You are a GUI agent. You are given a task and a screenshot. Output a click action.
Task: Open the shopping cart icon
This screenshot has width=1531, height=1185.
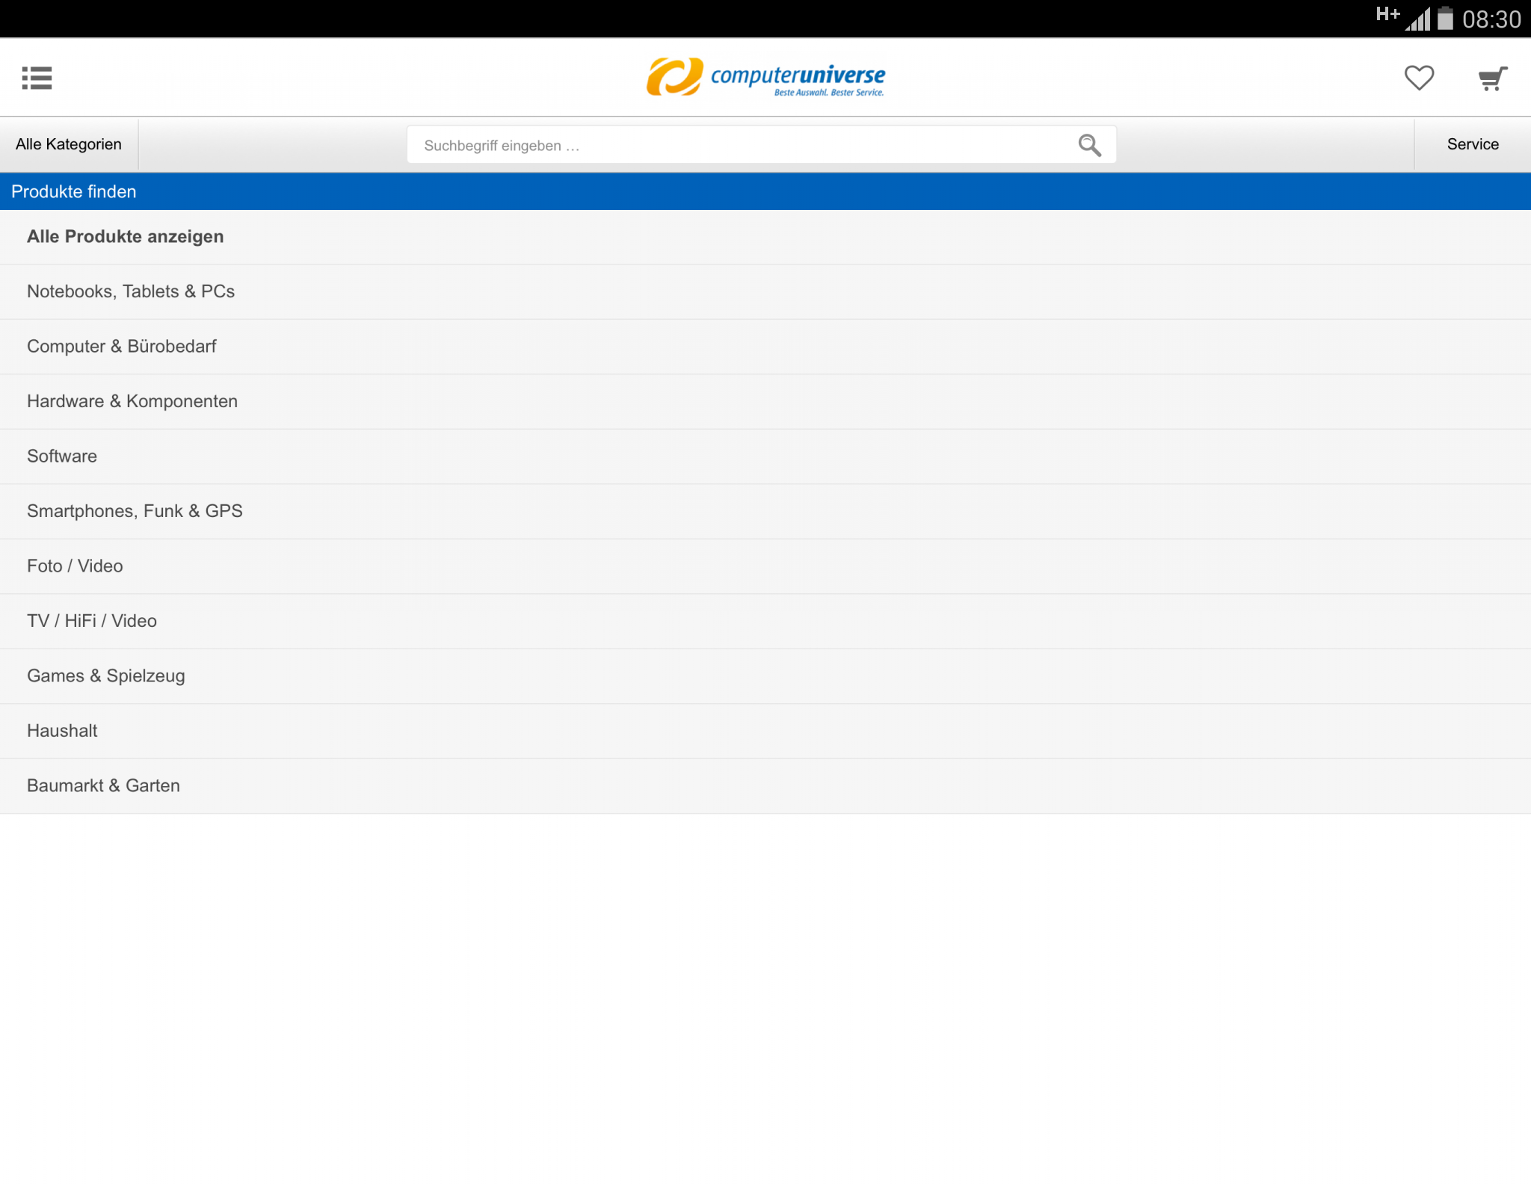[x=1492, y=78]
